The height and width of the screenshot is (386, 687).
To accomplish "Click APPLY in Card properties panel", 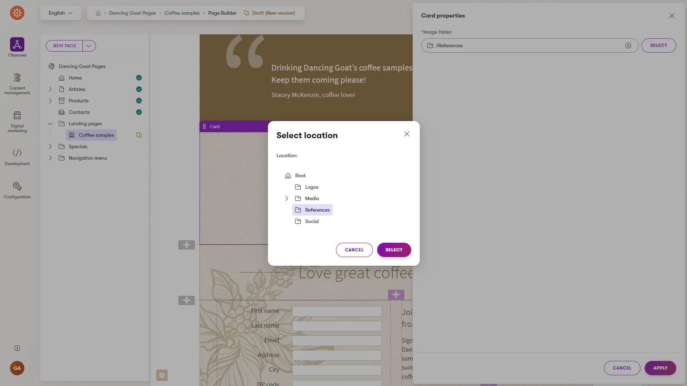I will click(660, 368).
